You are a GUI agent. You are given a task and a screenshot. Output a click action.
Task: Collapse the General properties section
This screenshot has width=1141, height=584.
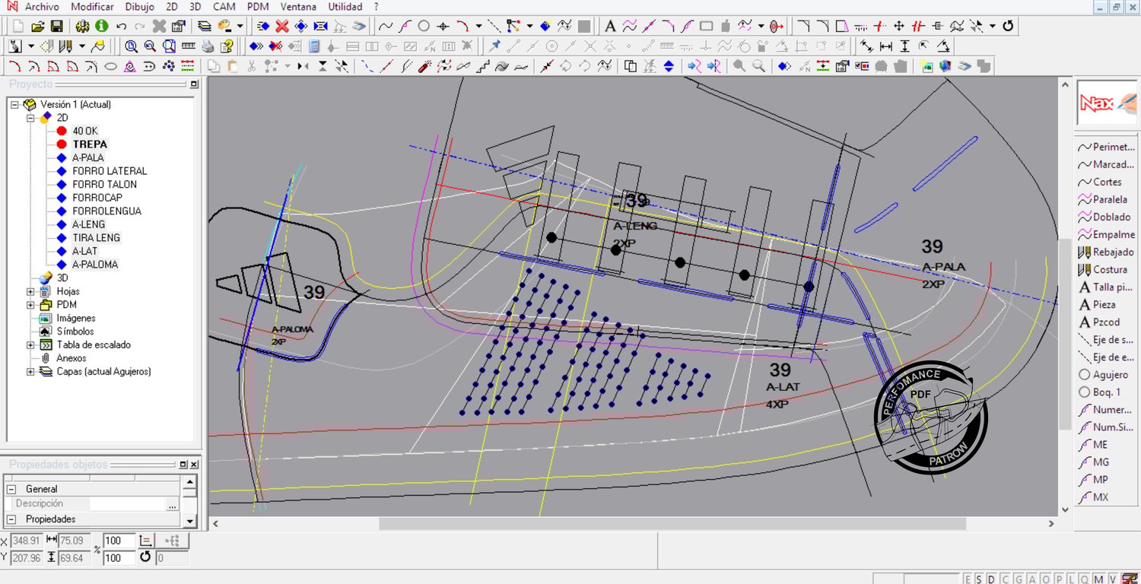pos(11,489)
